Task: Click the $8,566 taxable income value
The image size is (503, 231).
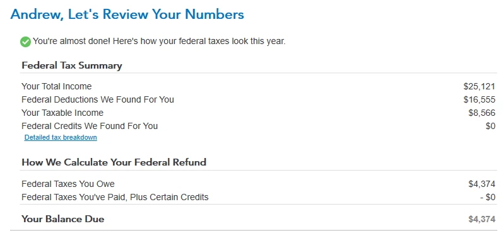Action: (x=482, y=113)
